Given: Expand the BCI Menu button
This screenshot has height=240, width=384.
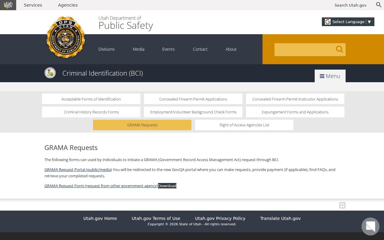Looking at the screenshot, I should pyautogui.click(x=330, y=76).
